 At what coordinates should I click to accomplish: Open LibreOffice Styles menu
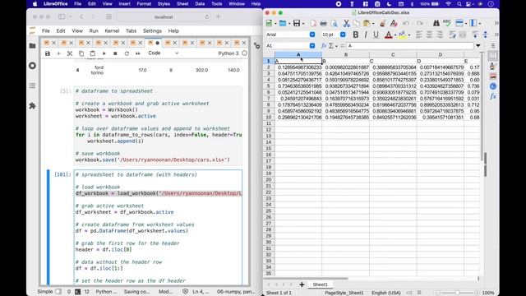coord(164,4)
